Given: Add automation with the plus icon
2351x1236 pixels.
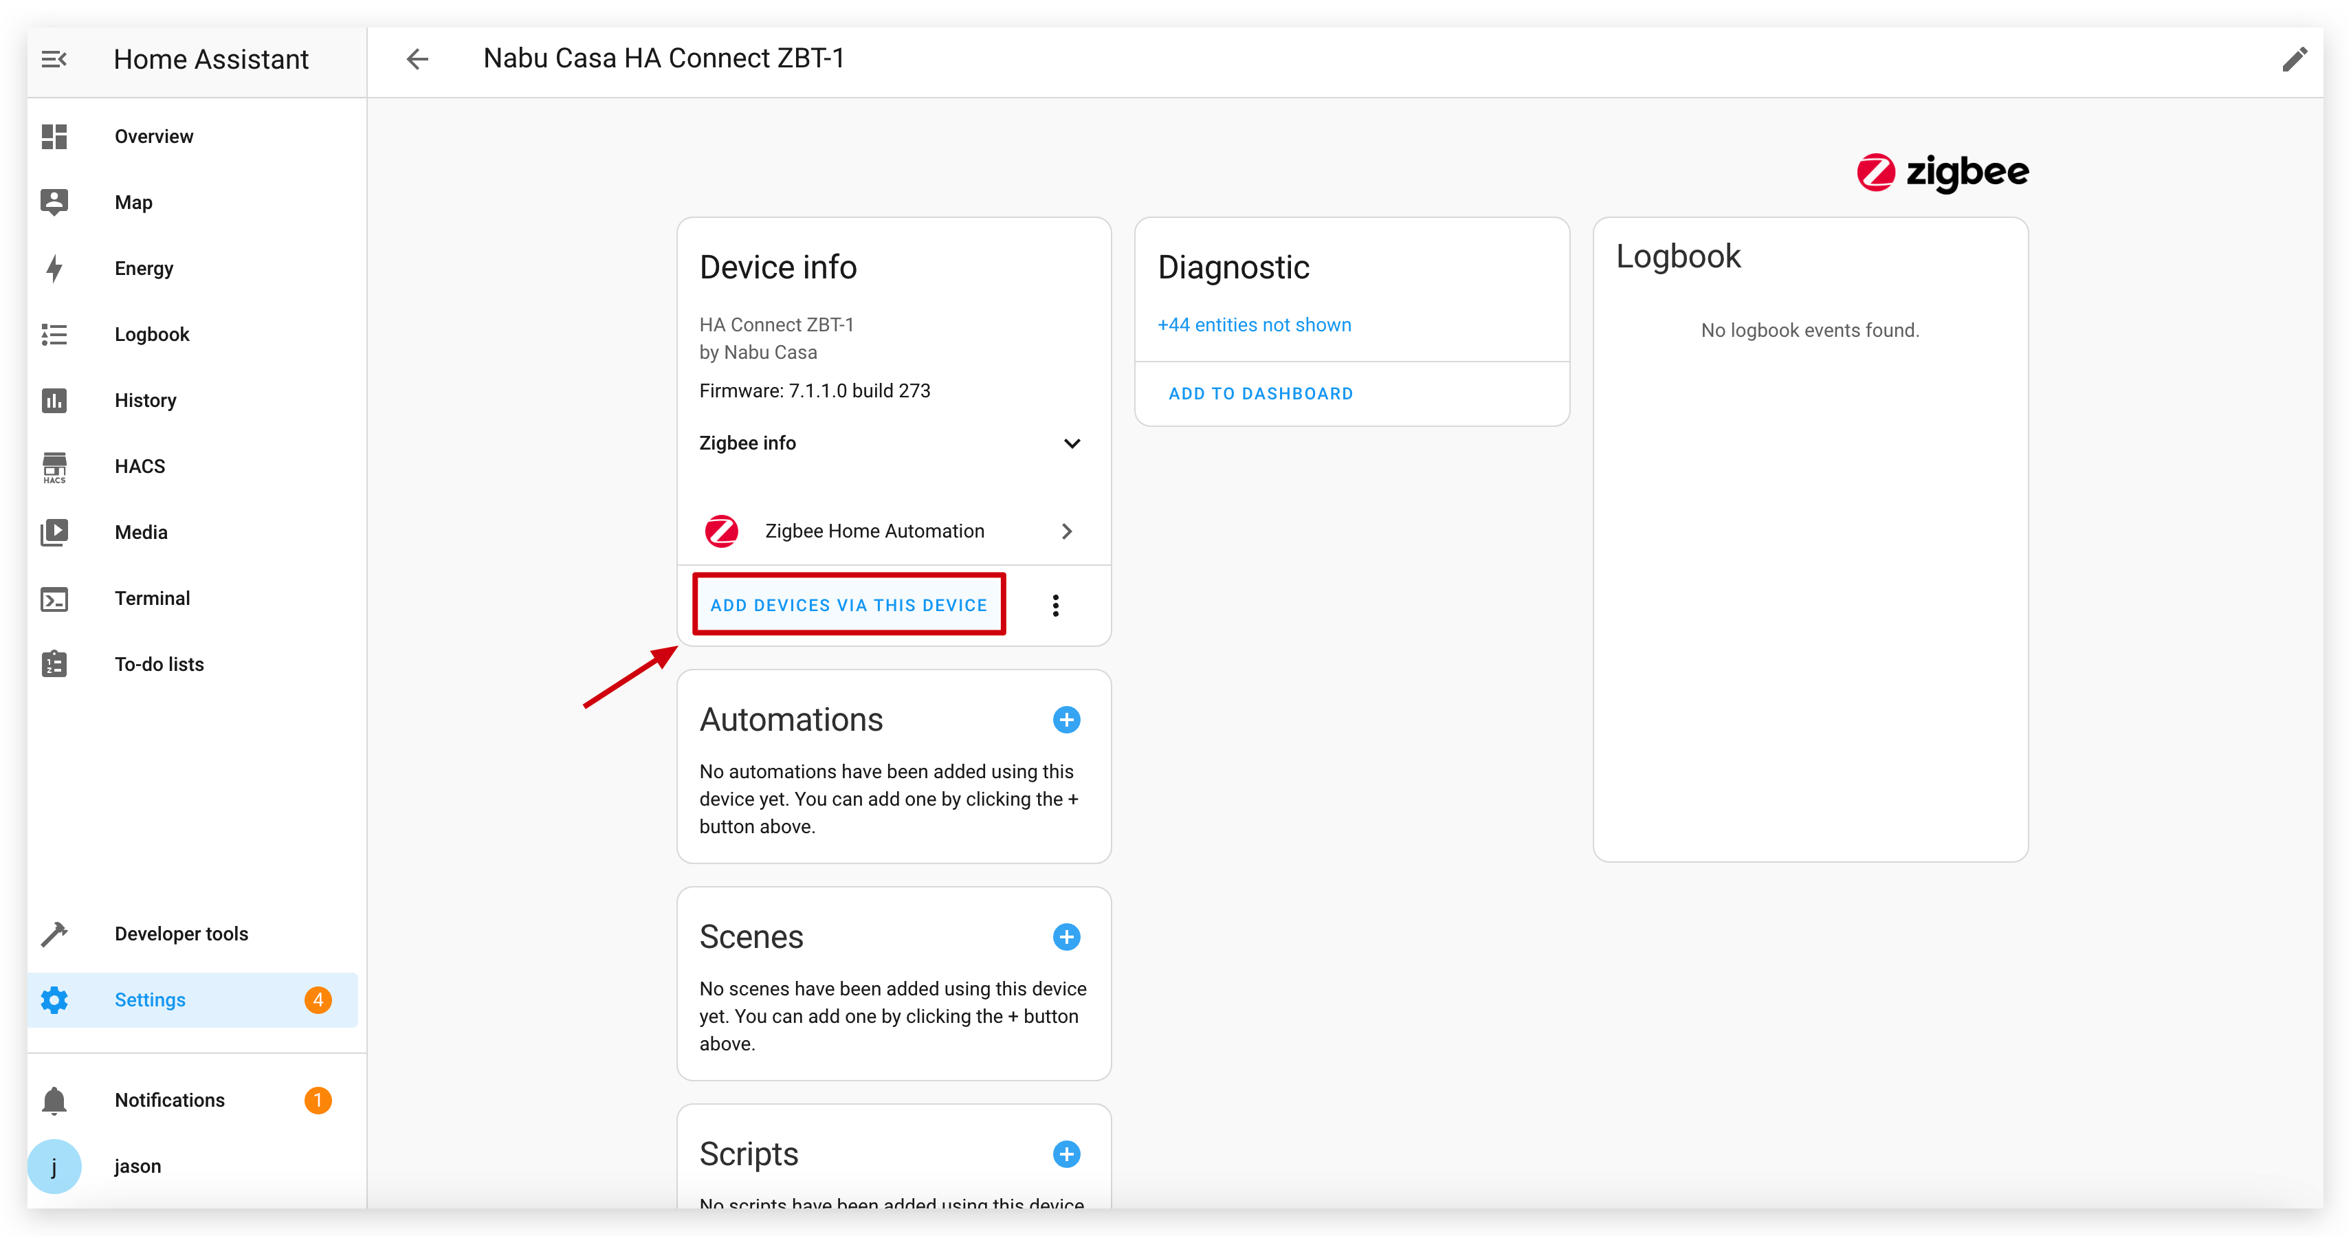Looking at the screenshot, I should pos(1066,719).
